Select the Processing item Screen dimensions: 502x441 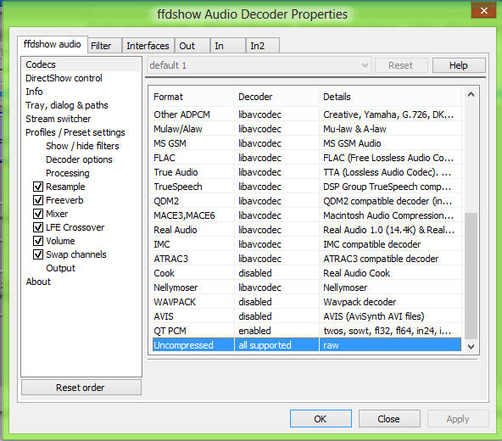[68, 173]
